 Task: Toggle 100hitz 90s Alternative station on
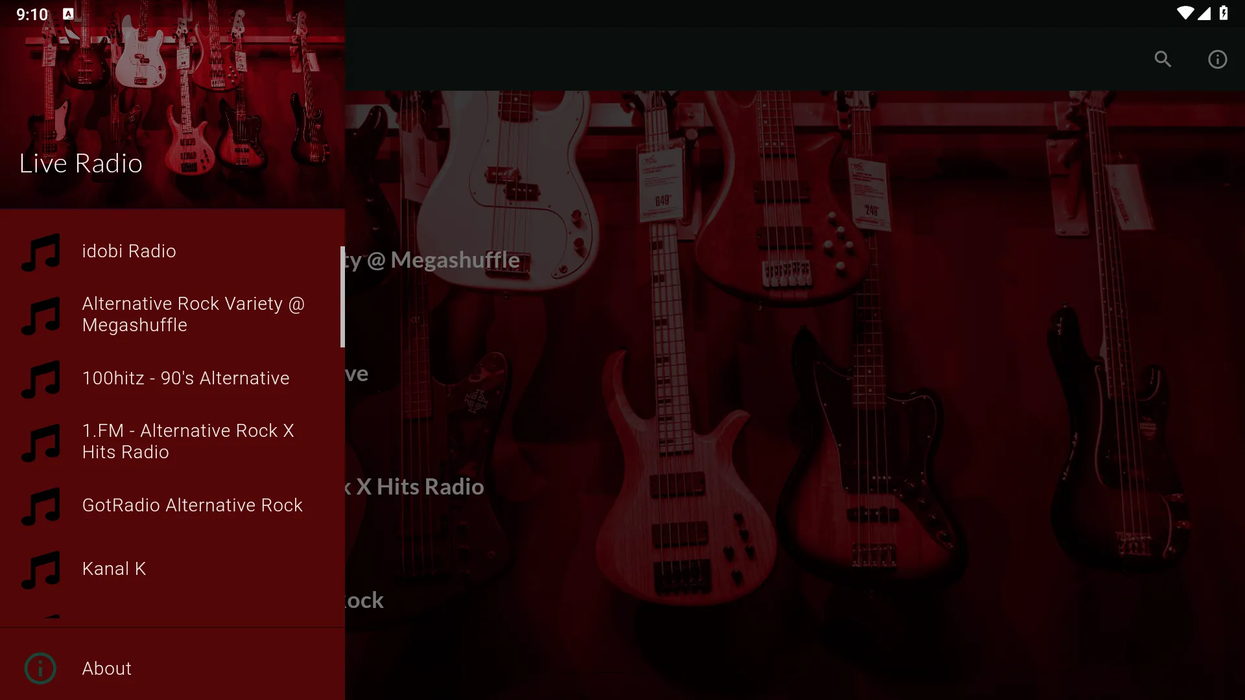(x=171, y=378)
